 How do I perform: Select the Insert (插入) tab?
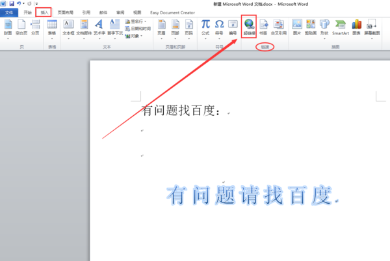tap(44, 12)
